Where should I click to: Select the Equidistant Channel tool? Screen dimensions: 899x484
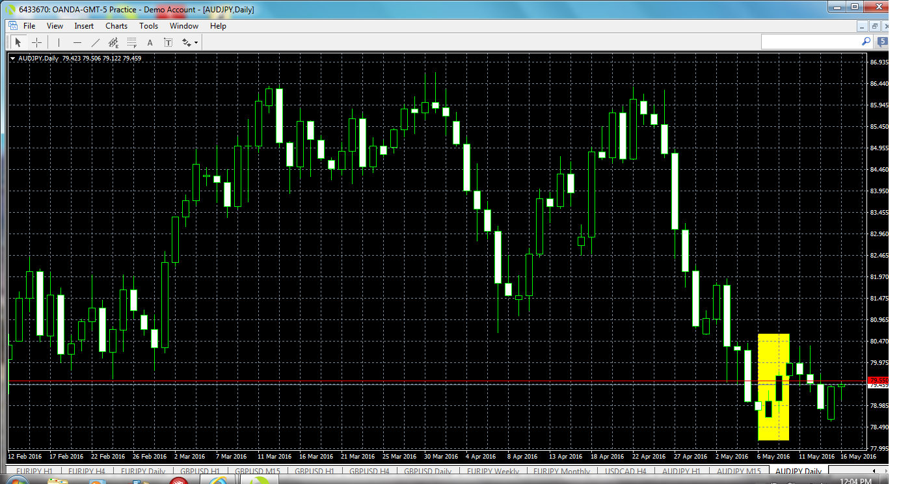click(114, 43)
